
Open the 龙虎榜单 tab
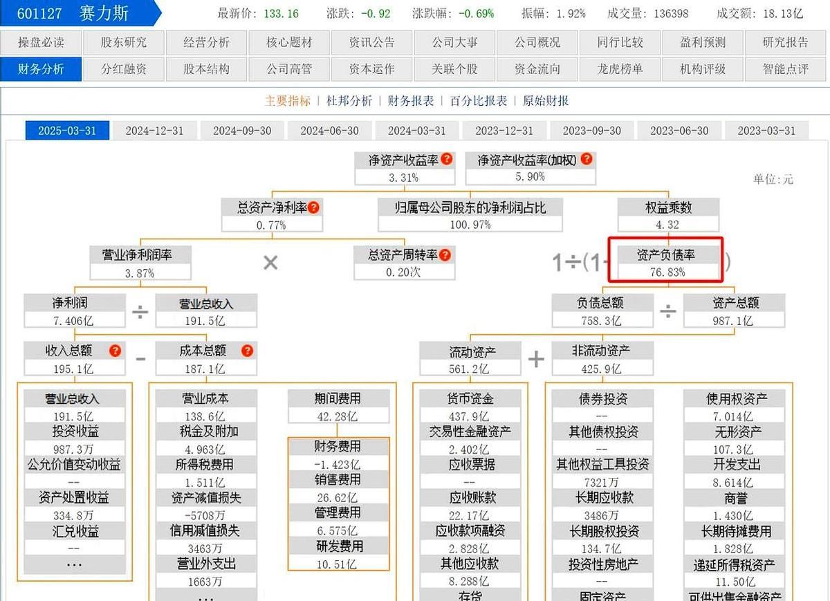tap(620, 68)
